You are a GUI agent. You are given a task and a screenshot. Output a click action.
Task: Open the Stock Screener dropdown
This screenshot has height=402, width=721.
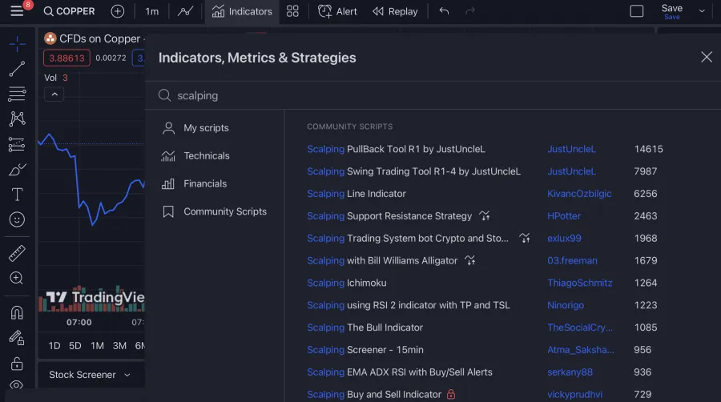[x=90, y=375]
